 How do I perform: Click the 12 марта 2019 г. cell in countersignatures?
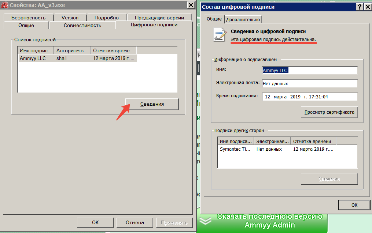pos(313,149)
